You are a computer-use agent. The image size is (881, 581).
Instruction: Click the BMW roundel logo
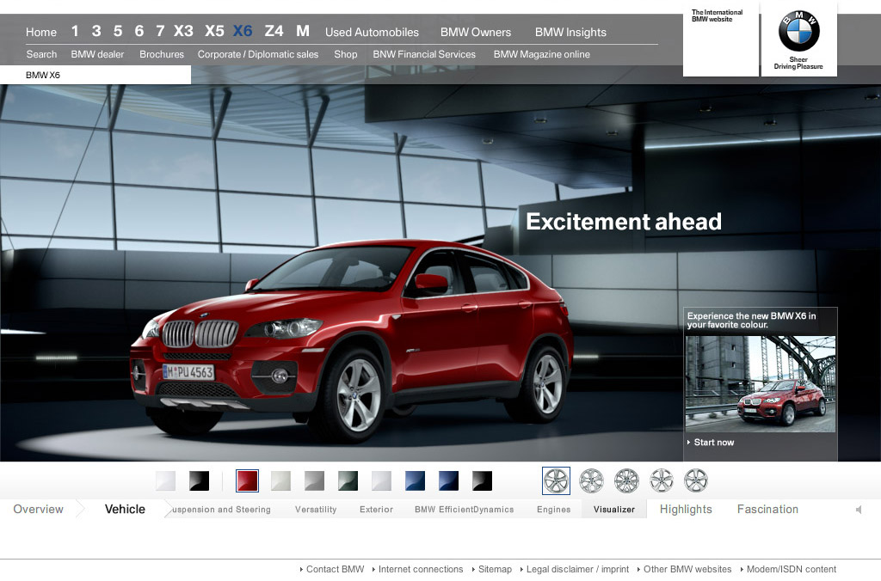(798, 31)
